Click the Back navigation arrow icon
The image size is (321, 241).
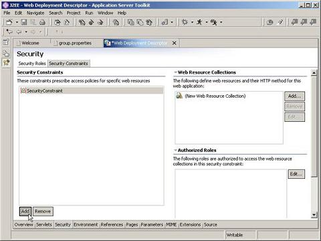tap(19, 31)
